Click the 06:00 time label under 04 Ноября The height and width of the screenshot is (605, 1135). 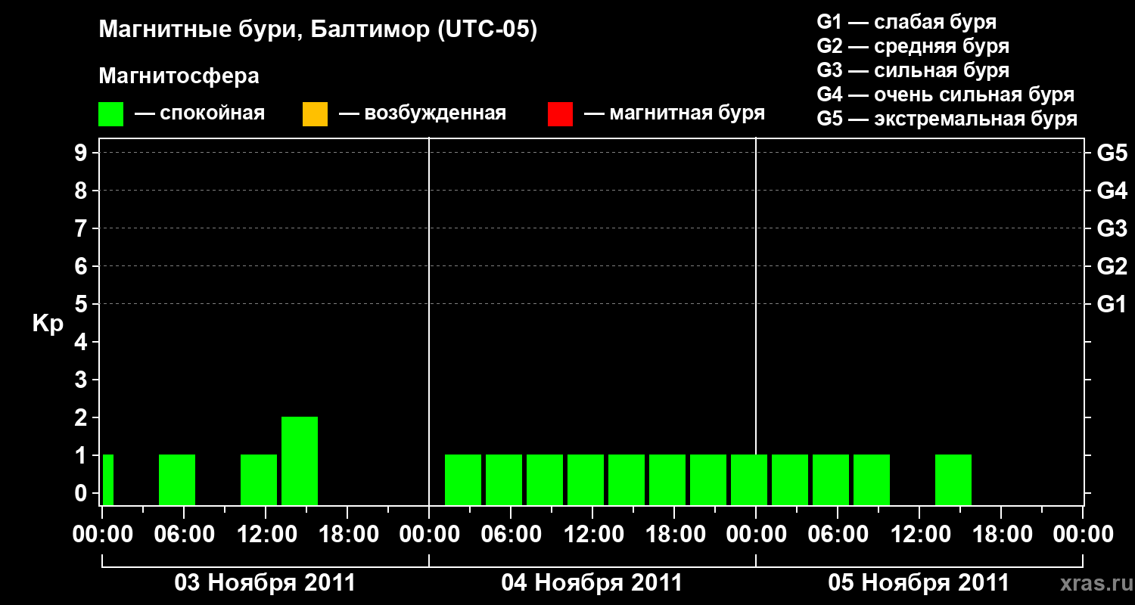(511, 535)
